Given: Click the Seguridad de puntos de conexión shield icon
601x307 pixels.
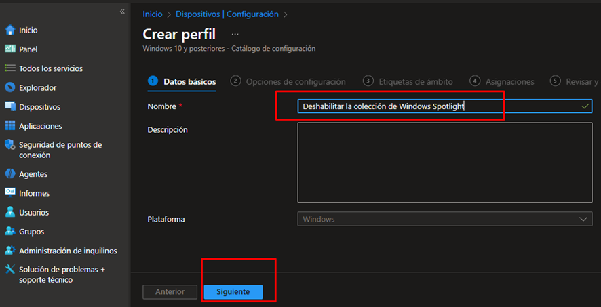Looking at the screenshot, I should point(10,145).
